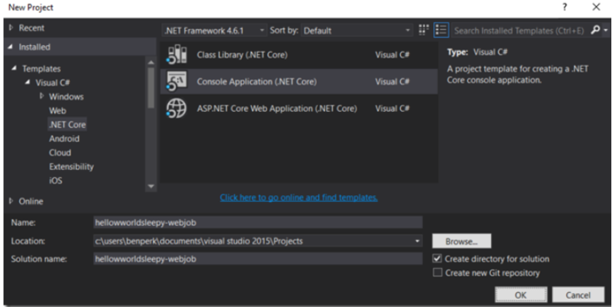Click the help question mark icon
The image size is (612, 307).
coord(564,8)
